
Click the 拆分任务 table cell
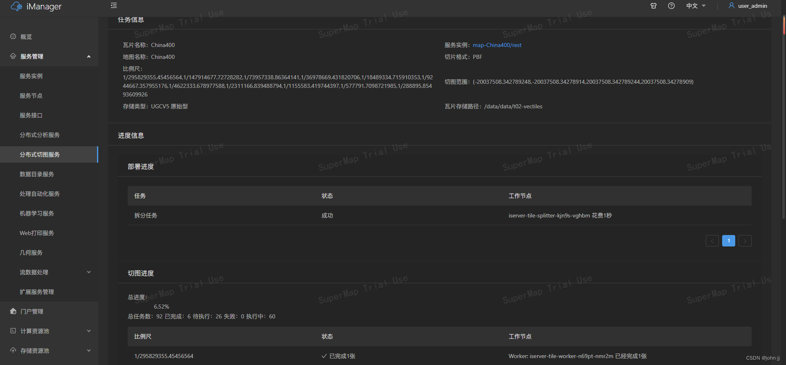point(146,215)
